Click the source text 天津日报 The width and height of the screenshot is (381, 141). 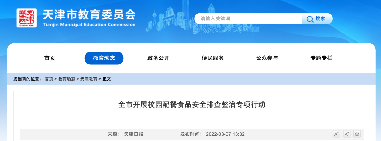pos(134,134)
